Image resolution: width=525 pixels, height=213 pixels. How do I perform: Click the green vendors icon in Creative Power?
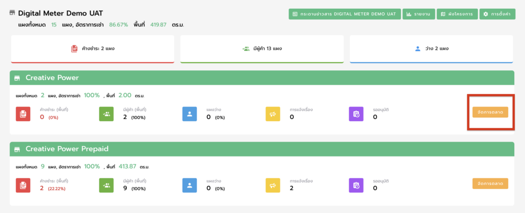[x=106, y=113]
